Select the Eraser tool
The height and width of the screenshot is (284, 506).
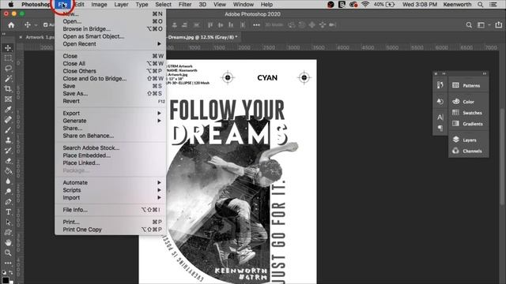[x=8, y=161]
